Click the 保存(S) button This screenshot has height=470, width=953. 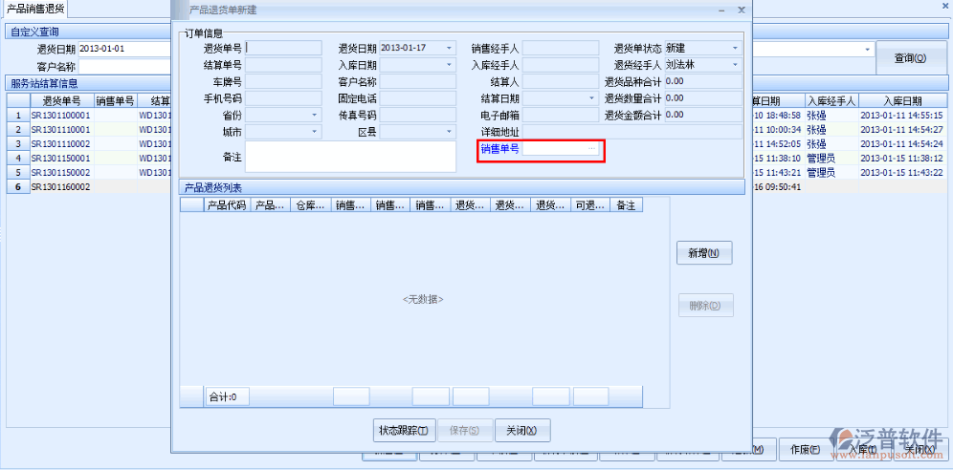pos(464,431)
